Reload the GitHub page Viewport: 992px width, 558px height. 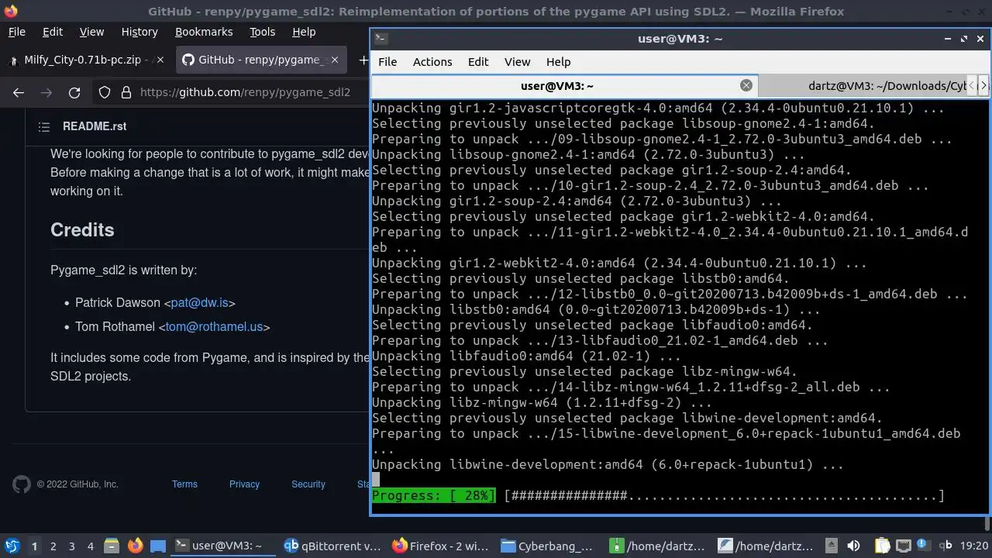point(74,92)
